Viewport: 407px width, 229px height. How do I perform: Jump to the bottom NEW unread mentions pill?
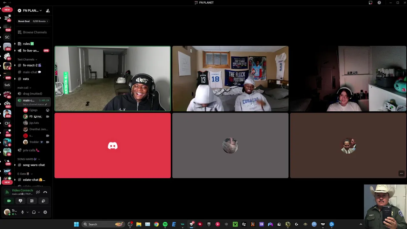pyautogui.click(x=7, y=182)
